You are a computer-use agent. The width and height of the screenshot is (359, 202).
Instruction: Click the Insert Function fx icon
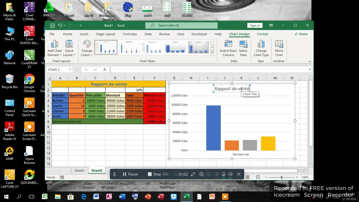[x=105, y=70]
